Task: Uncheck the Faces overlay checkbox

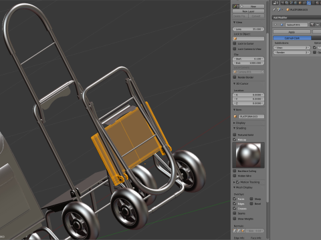Action: tap(235, 199)
